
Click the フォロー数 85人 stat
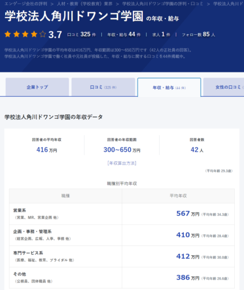(198, 34)
